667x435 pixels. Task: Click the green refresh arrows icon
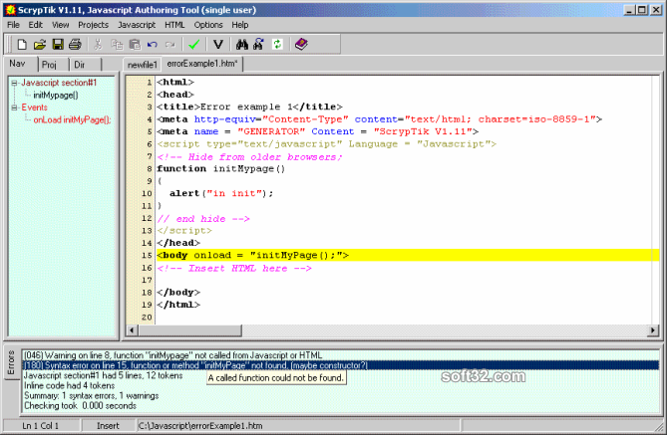(x=277, y=44)
